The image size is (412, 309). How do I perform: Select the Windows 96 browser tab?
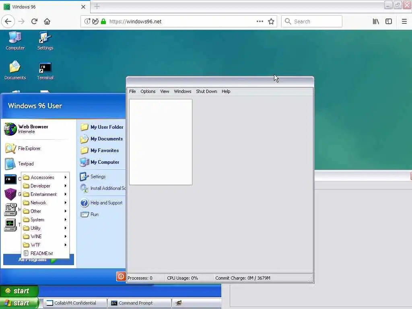click(45, 6)
